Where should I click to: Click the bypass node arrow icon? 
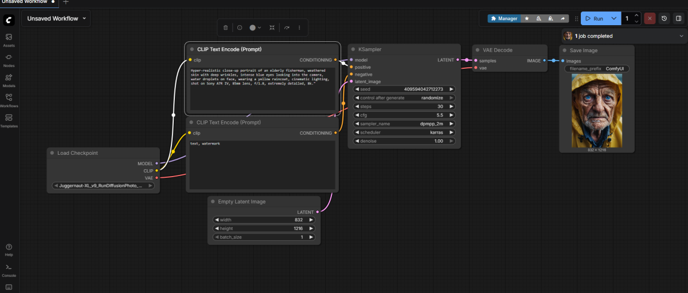(x=287, y=28)
